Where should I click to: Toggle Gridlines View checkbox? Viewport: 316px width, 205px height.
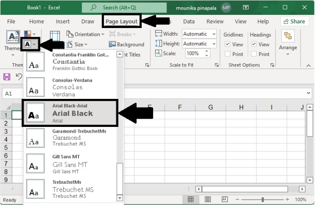pyautogui.click(x=228, y=44)
